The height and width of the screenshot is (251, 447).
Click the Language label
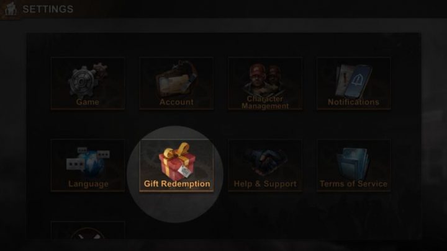88,184
